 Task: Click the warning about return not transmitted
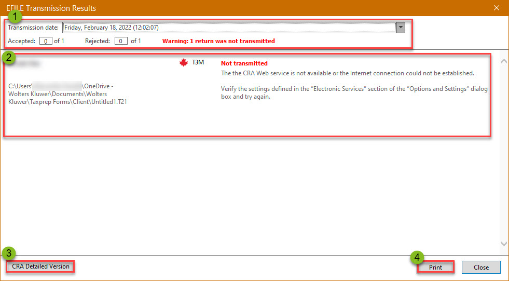(x=218, y=41)
